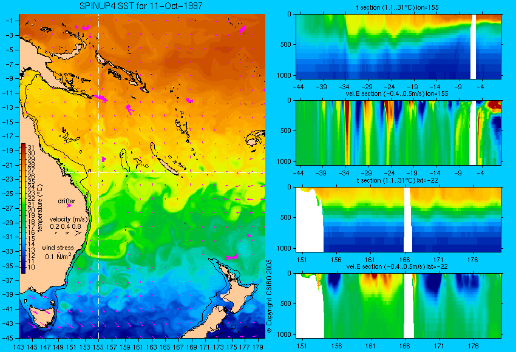
Task: Click the 155 longitude tick label
Action: point(98,347)
